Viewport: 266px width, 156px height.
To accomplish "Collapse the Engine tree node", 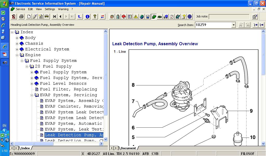I will click(17, 55).
